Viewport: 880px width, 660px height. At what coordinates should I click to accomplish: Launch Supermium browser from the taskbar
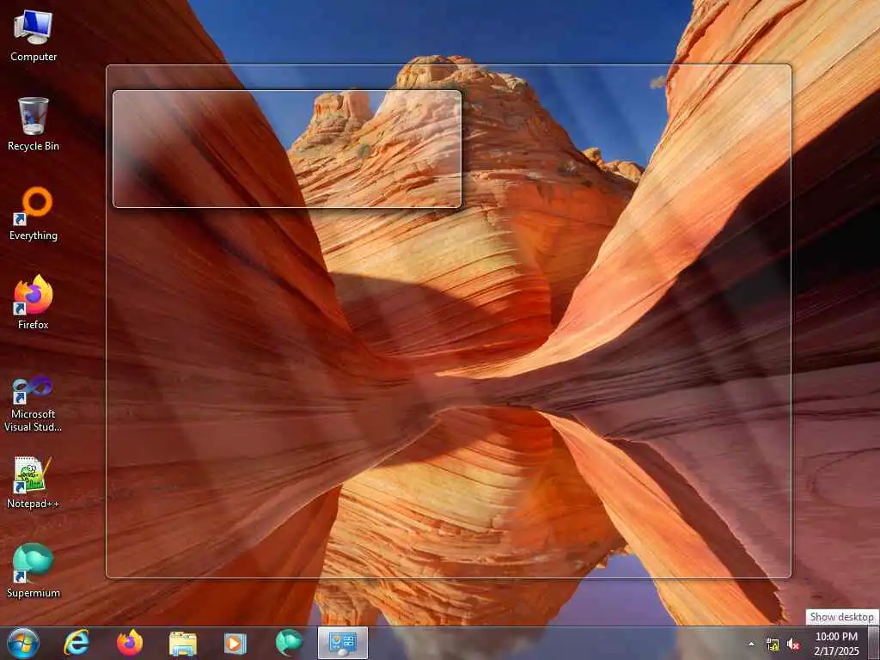coord(289,643)
